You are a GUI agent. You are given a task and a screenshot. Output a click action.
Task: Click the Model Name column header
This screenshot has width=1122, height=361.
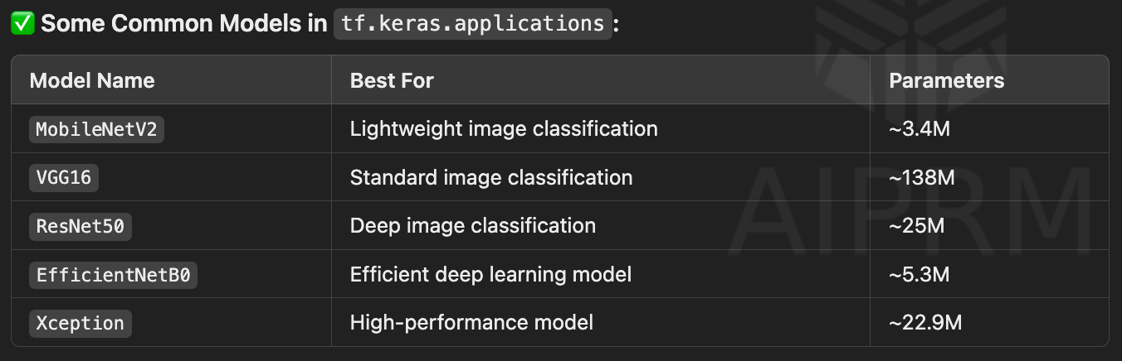click(x=92, y=80)
